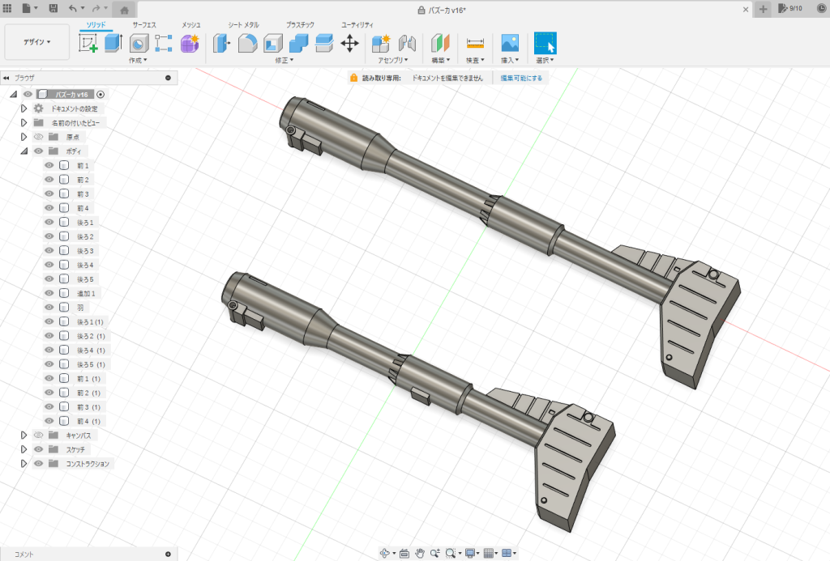The image size is (830, 561).
Task: Collapse the ボディ folder in browser
Action: 24,151
